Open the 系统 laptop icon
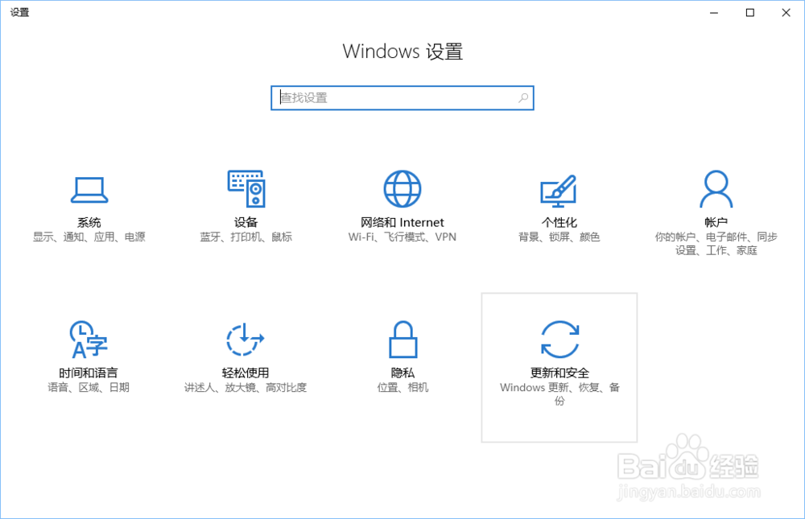The width and height of the screenshot is (805, 519). coord(89,190)
